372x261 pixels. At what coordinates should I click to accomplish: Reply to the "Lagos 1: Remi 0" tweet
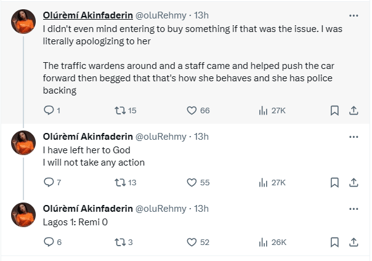(x=49, y=242)
